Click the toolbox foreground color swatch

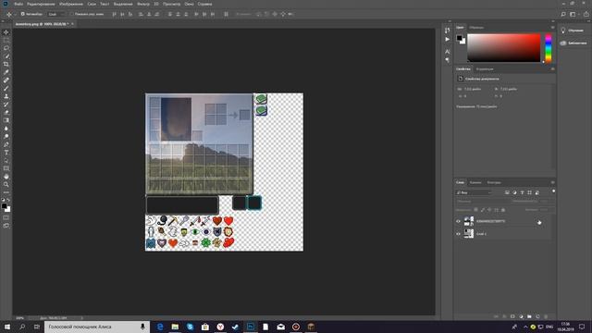tap(4, 206)
